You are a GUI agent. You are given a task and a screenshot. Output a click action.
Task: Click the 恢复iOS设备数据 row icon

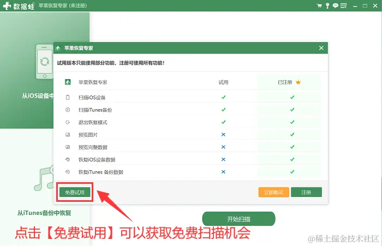[x=68, y=159]
